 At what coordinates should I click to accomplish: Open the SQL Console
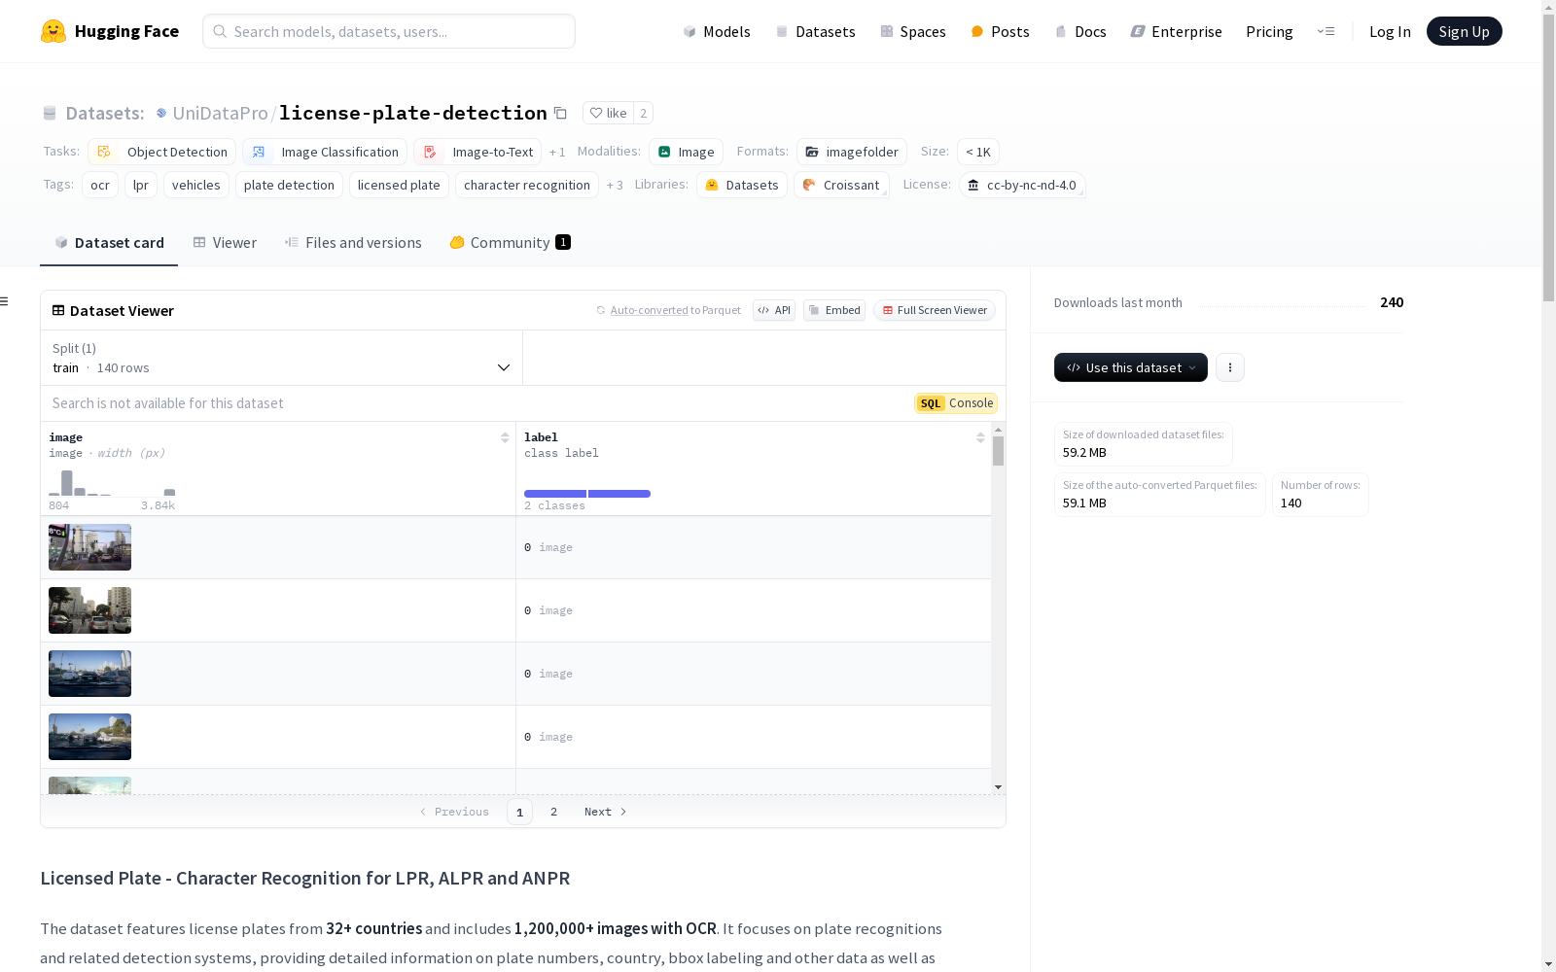pyautogui.click(x=956, y=403)
